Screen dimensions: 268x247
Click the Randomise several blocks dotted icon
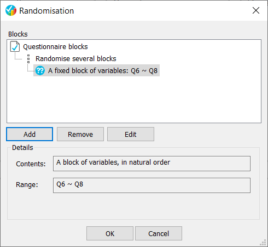[28, 59]
